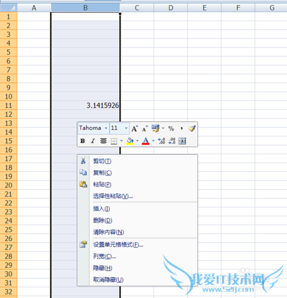Click the comma style icon
Image resolution: width=287 pixels, height=298 pixels.
[x=181, y=128]
